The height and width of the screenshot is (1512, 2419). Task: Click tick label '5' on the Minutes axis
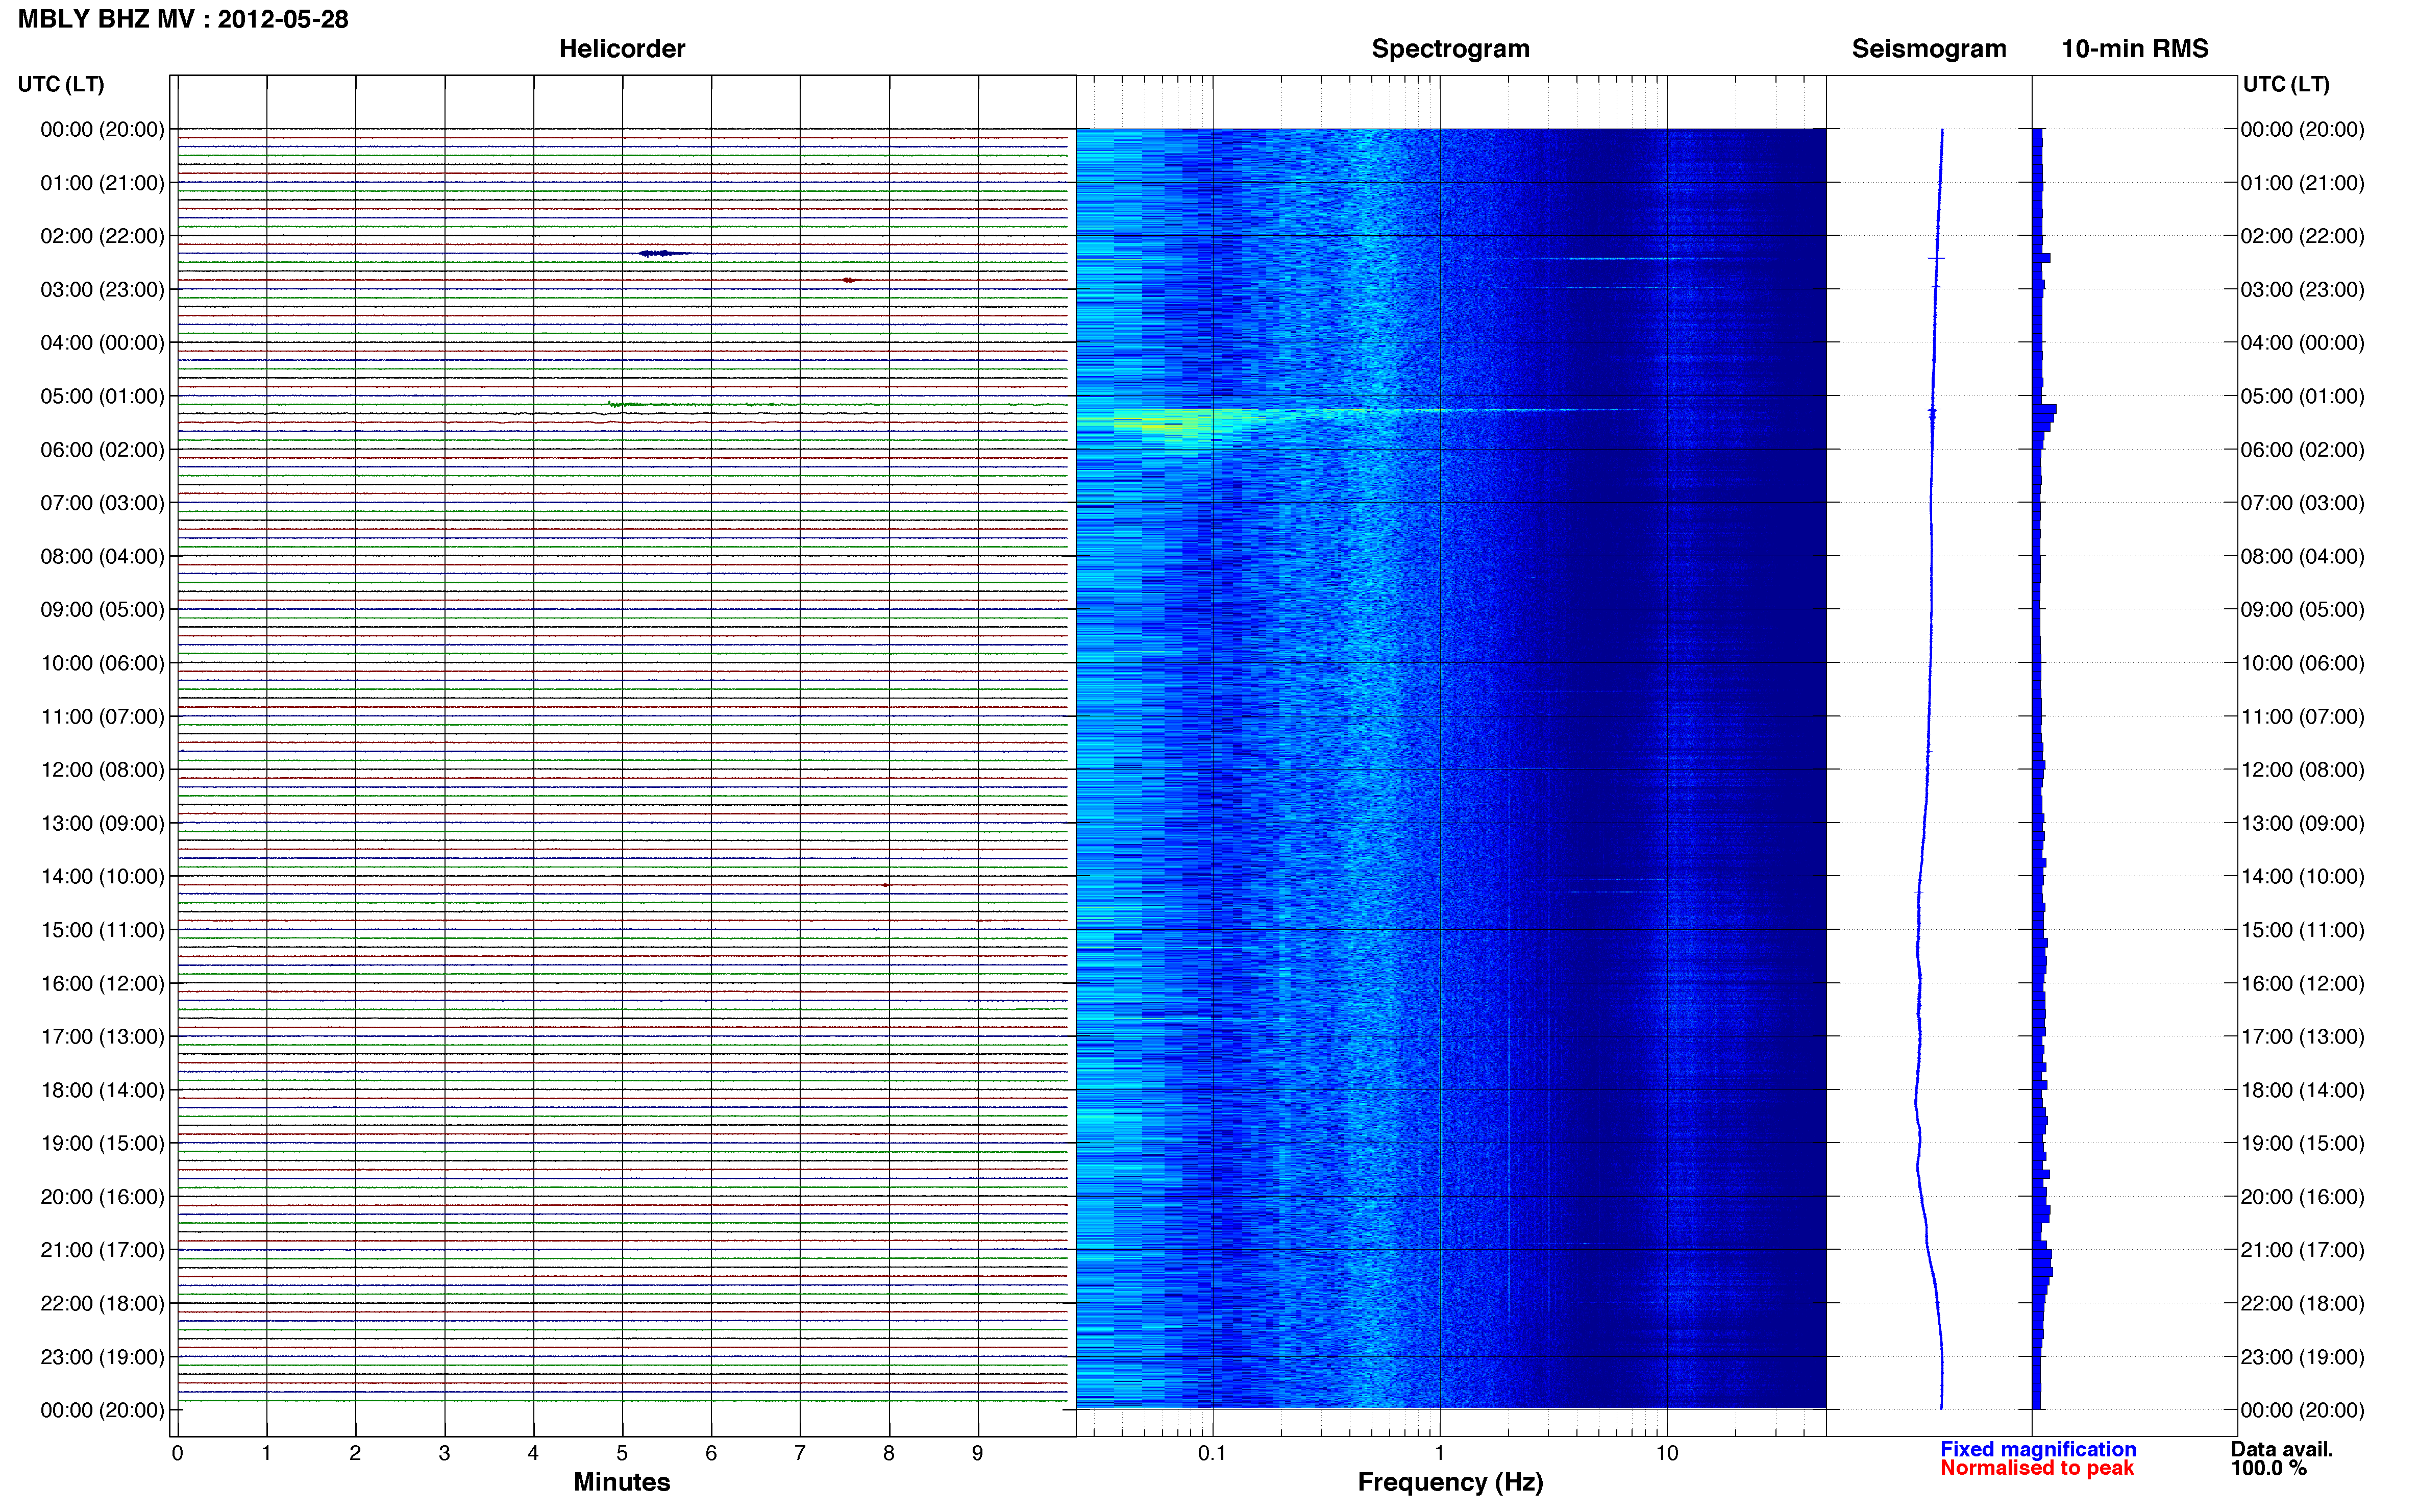(622, 1453)
